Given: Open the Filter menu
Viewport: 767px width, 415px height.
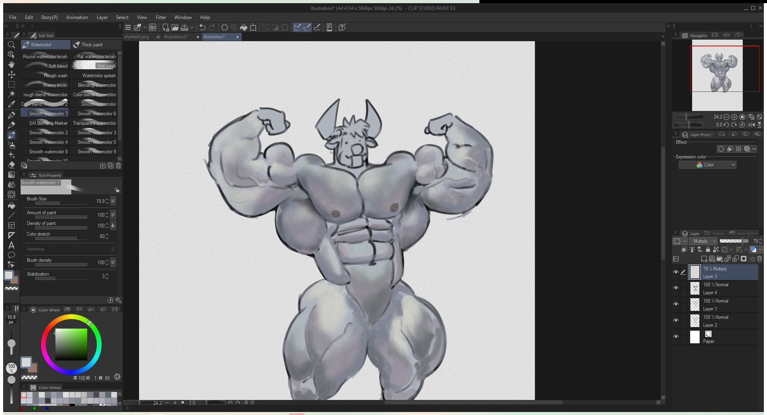Looking at the screenshot, I should click(x=160, y=17).
